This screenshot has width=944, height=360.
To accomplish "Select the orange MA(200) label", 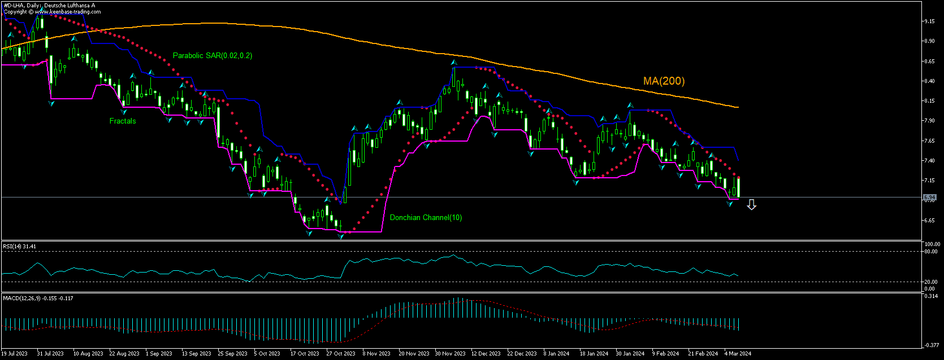I will 664,81.
